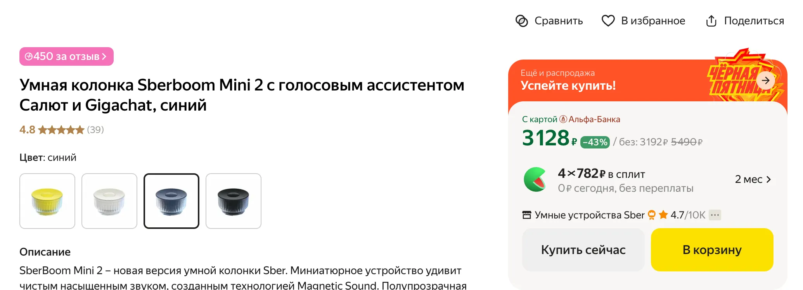Click the Сравнить compare icon
Viewport: 803px width, 290px height.
coord(521,21)
